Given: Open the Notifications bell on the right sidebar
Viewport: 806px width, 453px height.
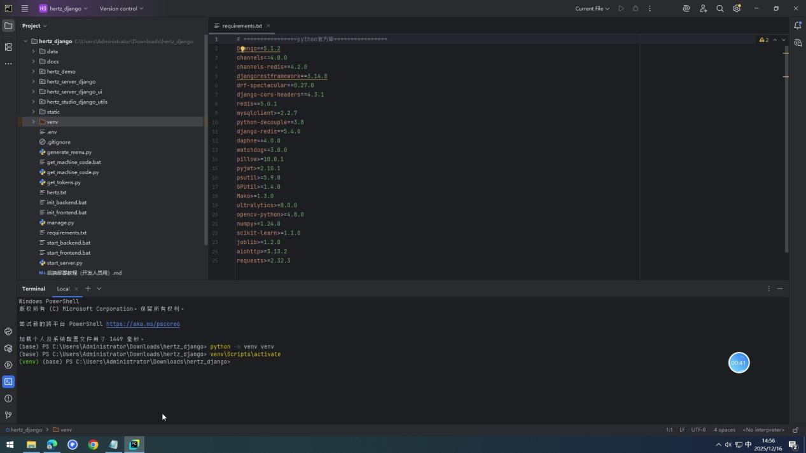Looking at the screenshot, I should pos(798,25).
